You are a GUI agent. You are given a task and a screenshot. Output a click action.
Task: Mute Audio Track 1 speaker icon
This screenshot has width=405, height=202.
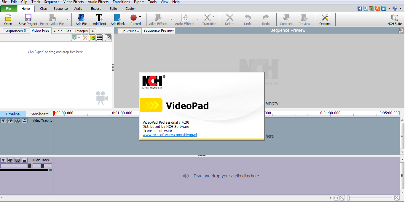[x=10, y=160]
